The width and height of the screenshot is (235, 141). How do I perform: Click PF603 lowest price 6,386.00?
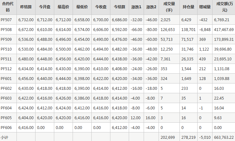pos(82,98)
